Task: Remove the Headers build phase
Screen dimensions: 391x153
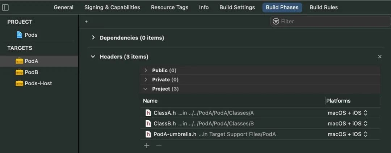Action: 380,57
